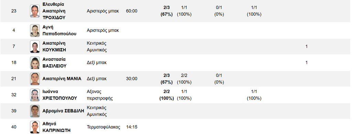
Task: Open the Ιωάννα ΧΡΙΣΤΟΠΟΥΛΟΥ name link
Action: [x=60, y=95]
